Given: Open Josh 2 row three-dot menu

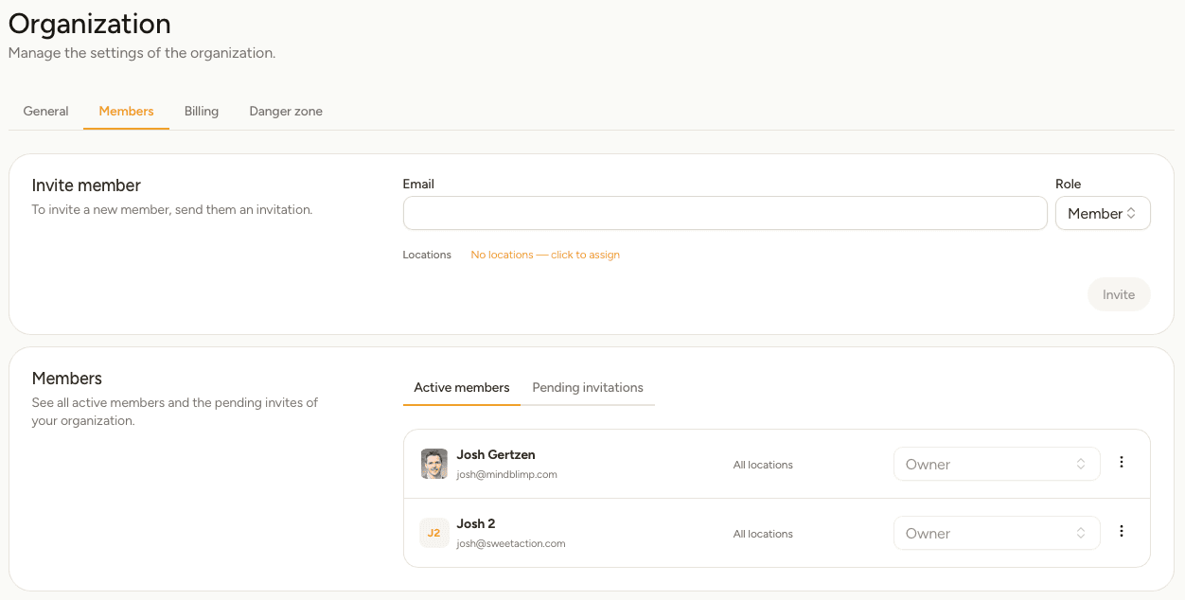Looking at the screenshot, I should [x=1122, y=531].
